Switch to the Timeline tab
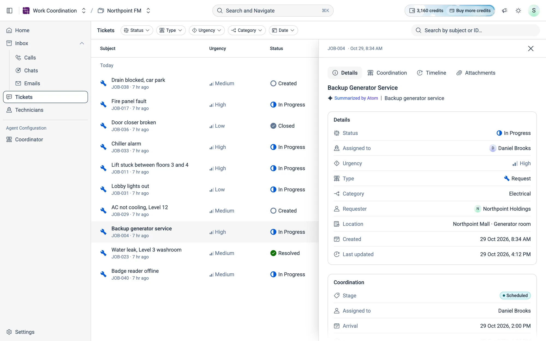 432,73
